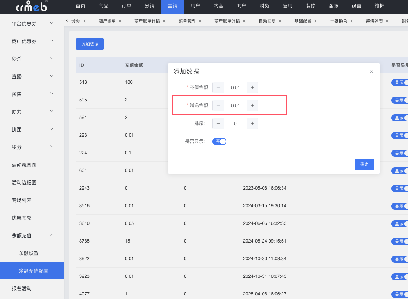Click the 充值金额 column header

point(134,65)
